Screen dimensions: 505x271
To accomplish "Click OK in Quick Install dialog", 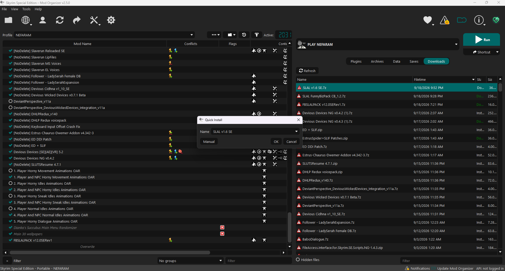I will coord(276,142).
